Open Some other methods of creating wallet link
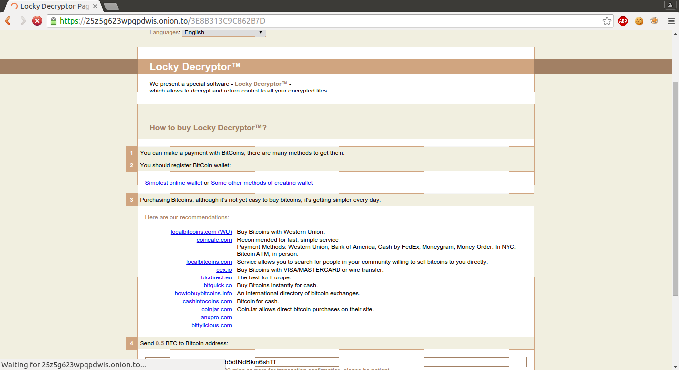The height and width of the screenshot is (370, 679). point(261,183)
